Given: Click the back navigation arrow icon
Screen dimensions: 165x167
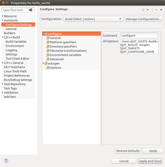Looking at the screenshot, I should coord(143,10).
